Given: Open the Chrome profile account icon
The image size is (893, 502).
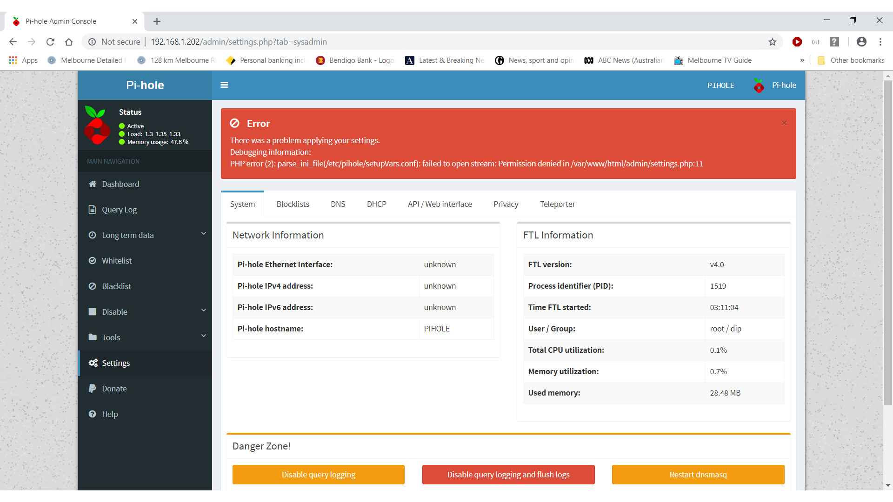Looking at the screenshot, I should (x=861, y=42).
